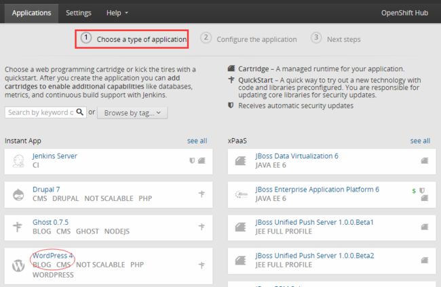The image size is (441, 287).
Task: Click see all for Instant App
Action: tap(197, 141)
